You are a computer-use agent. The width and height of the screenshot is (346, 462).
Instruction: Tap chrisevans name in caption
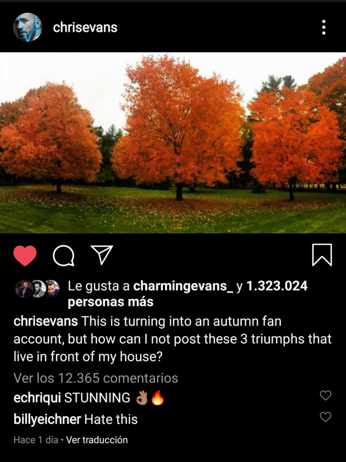coord(46,321)
